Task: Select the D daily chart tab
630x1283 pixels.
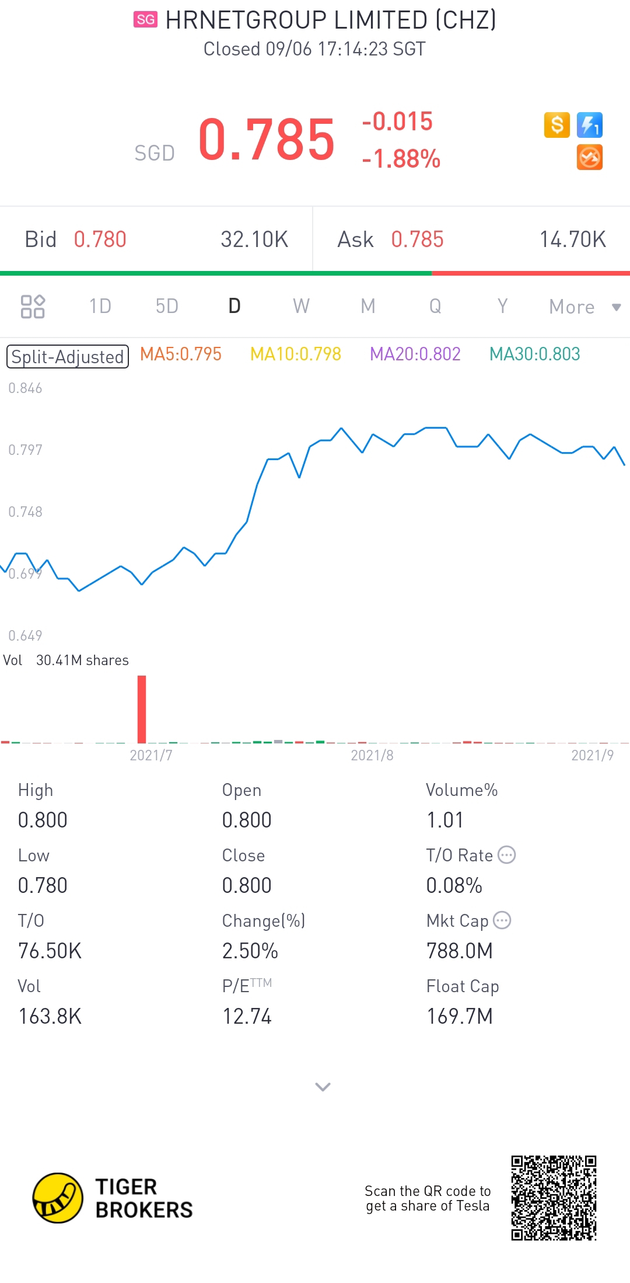Action: 235,306
